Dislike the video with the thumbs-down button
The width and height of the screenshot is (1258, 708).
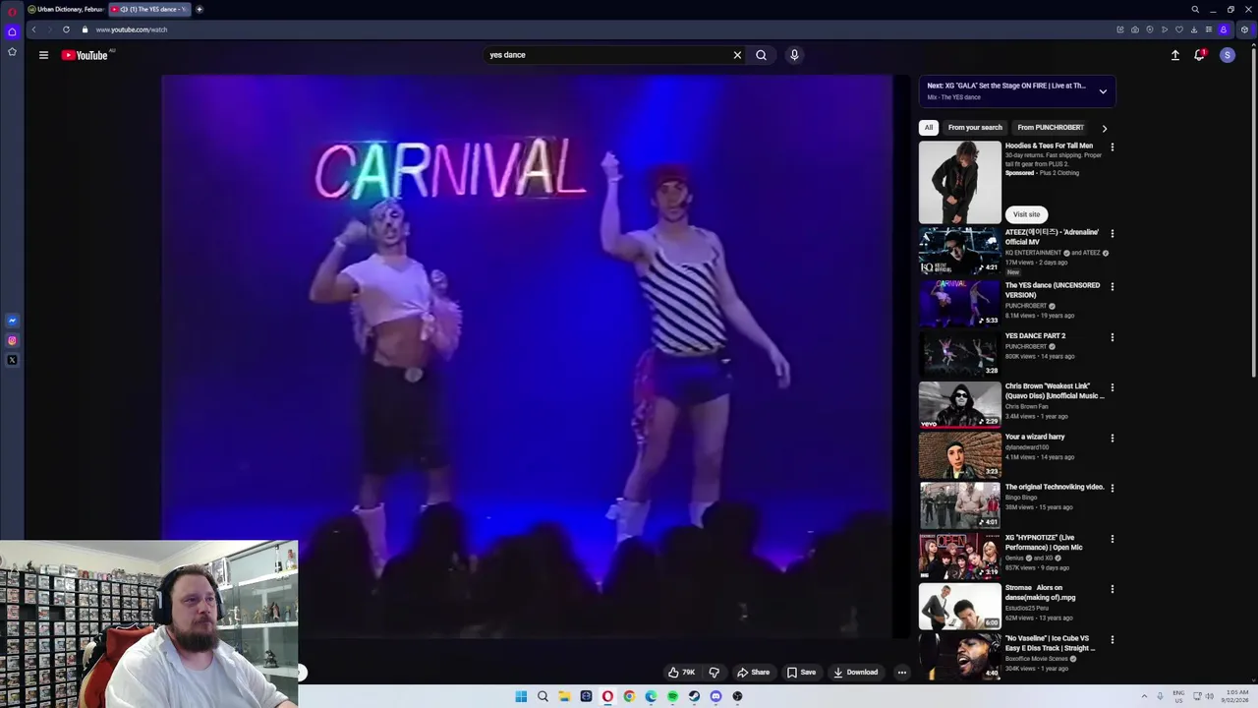pos(715,673)
